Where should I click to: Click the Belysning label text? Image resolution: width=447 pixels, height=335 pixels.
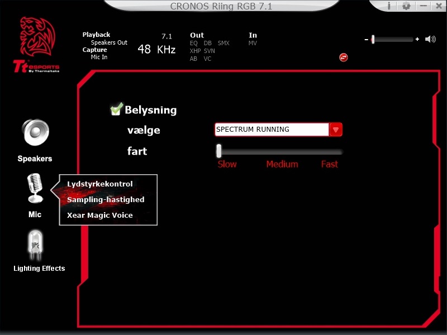[x=151, y=110]
